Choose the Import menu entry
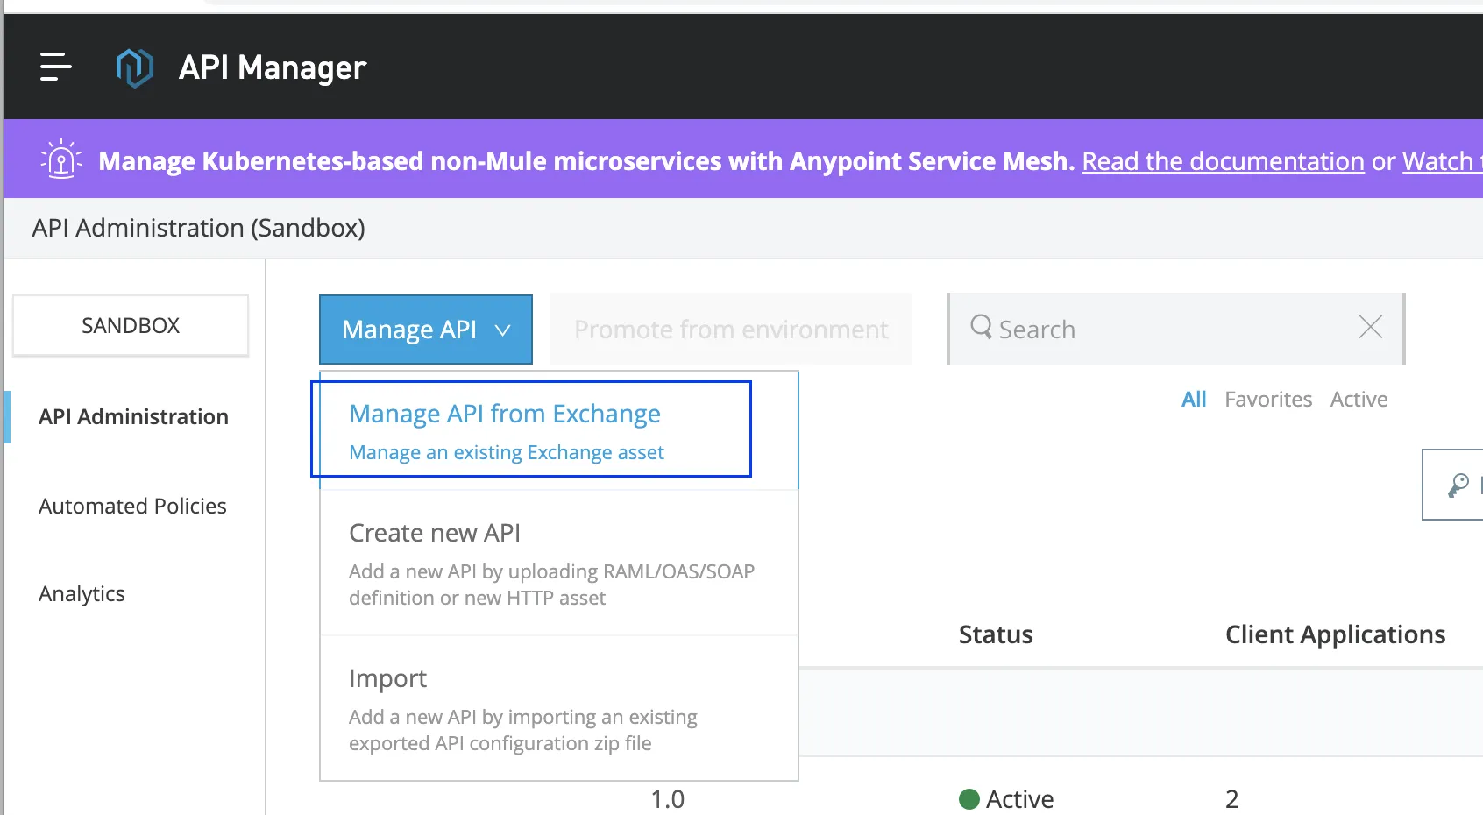 click(559, 709)
